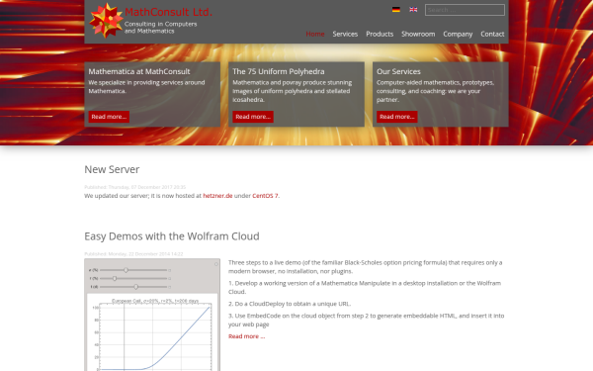
Task: Click the MathConsult Ltd. site title
Action: pyautogui.click(x=168, y=12)
